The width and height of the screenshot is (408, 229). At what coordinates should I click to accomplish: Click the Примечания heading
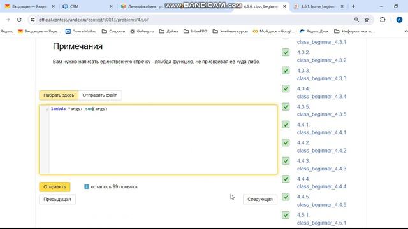pyautogui.click(x=78, y=46)
